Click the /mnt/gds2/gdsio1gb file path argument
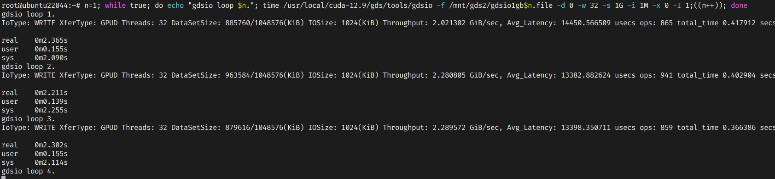Image resolution: width=775 pixels, height=179 pixels. tap(501, 6)
